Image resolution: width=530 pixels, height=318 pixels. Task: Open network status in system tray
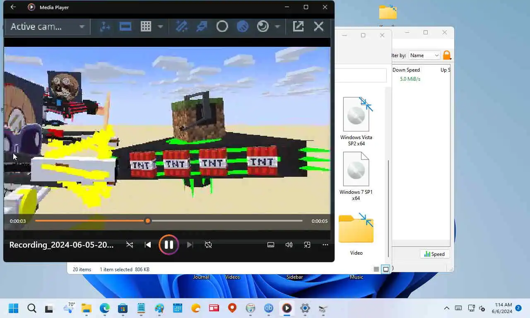(x=471, y=308)
